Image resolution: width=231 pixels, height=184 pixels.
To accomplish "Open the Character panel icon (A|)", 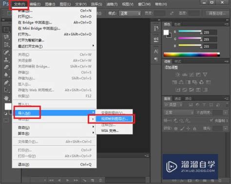I will click(x=156, y=52).
